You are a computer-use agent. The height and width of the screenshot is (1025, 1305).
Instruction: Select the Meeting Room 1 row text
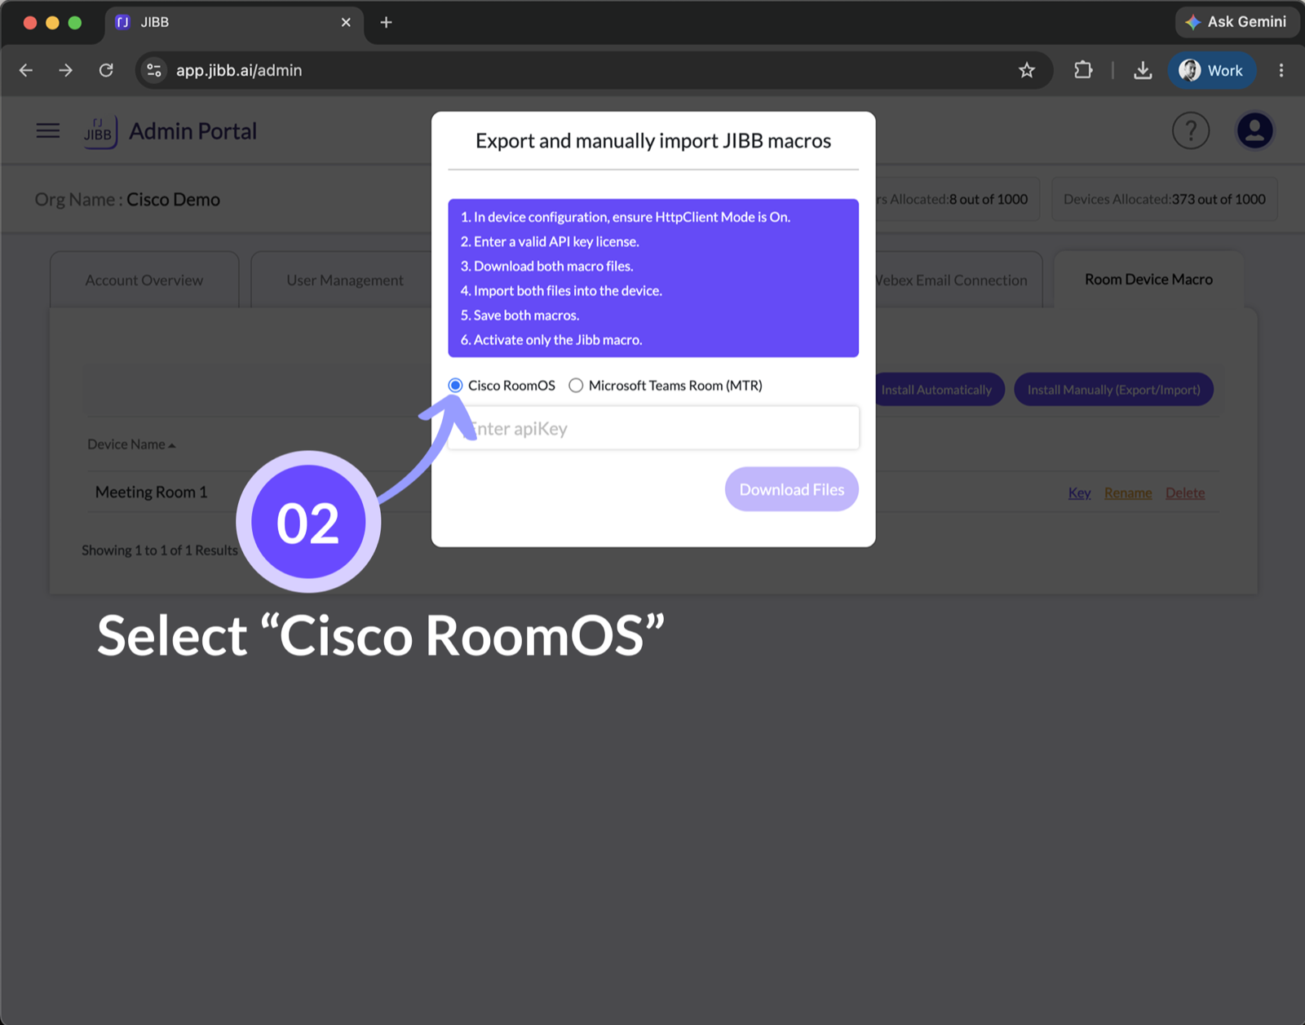151,492
